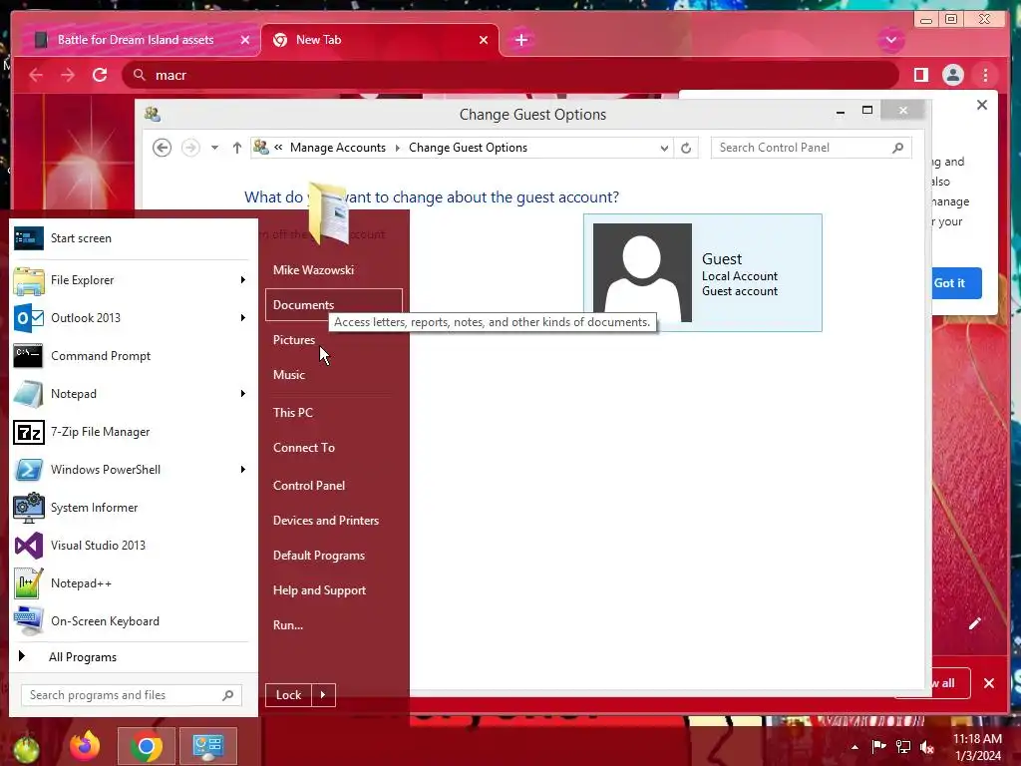
Task: Show hidden tray icons arrow
Action: pos(854,747)
